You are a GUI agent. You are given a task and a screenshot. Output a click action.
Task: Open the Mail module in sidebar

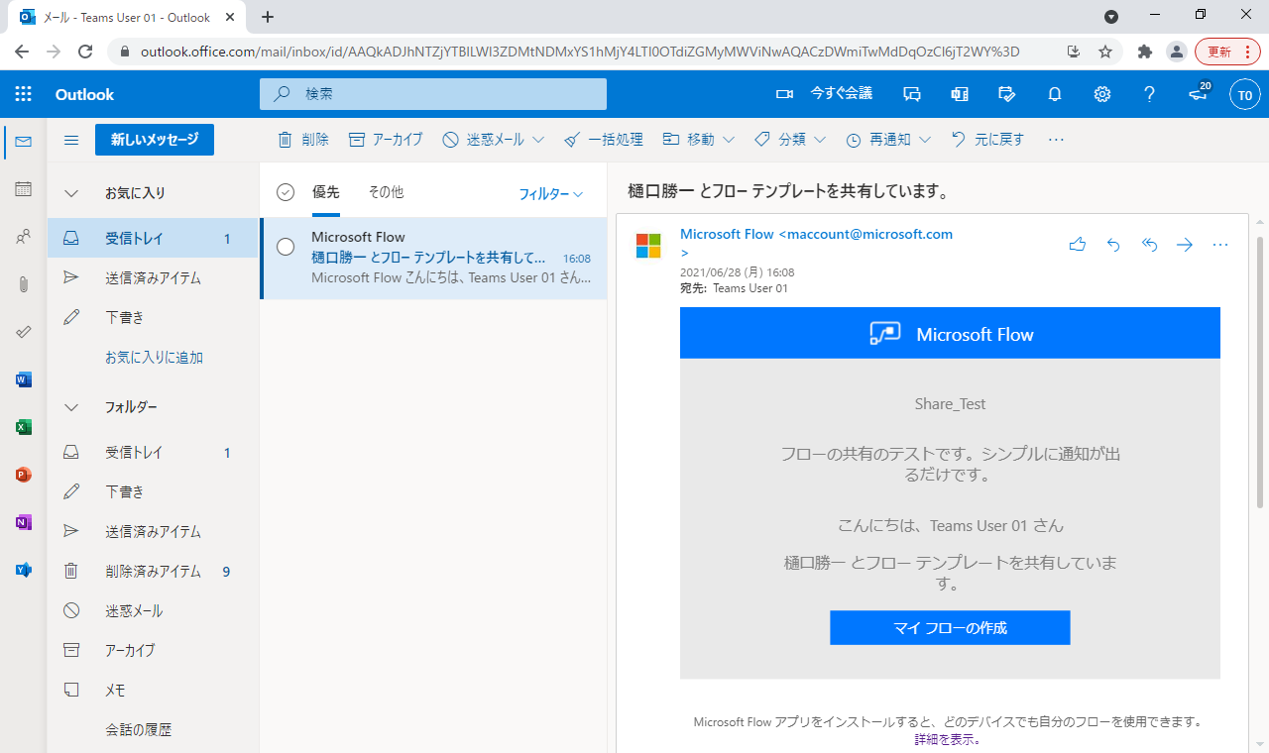(x=24, y=142)
